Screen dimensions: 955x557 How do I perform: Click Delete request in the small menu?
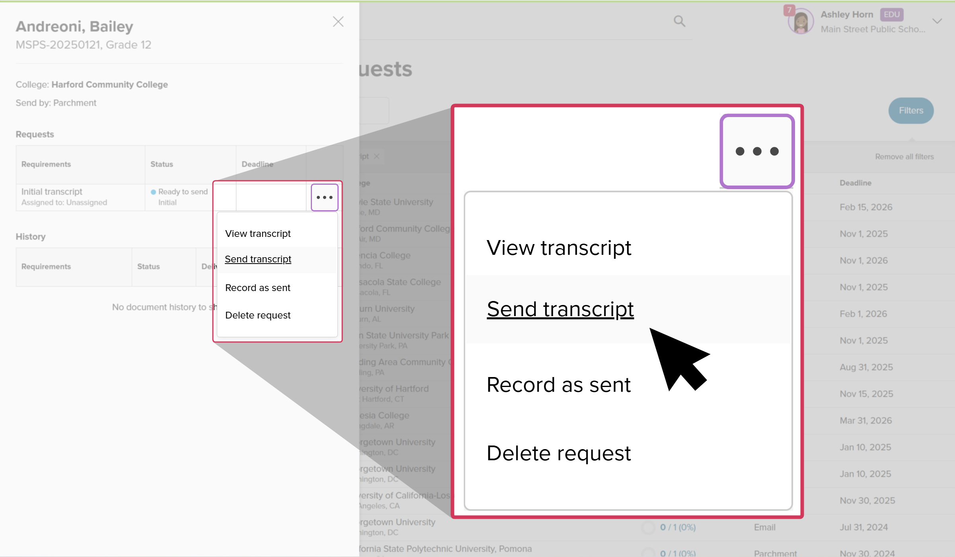point(258,315)
